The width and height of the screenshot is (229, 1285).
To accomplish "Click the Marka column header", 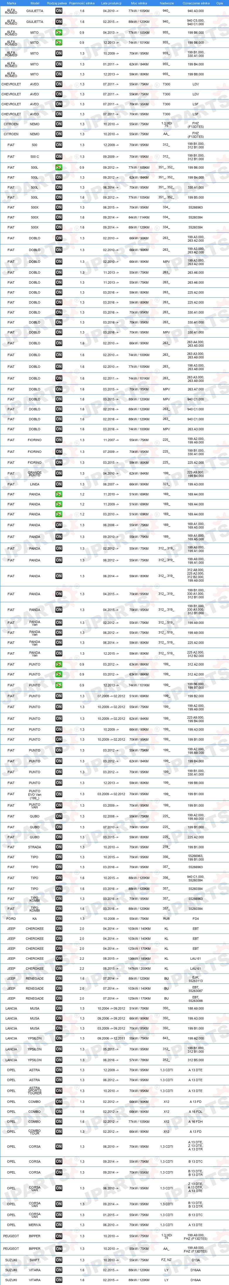I will tap(11, 3).
